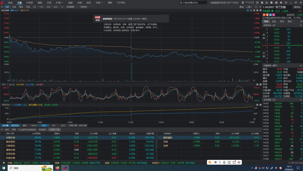This screenshot has height=171, width=303.
Task: Open the 成交明细 panel menu icon
Action: [x=301, y=100]
